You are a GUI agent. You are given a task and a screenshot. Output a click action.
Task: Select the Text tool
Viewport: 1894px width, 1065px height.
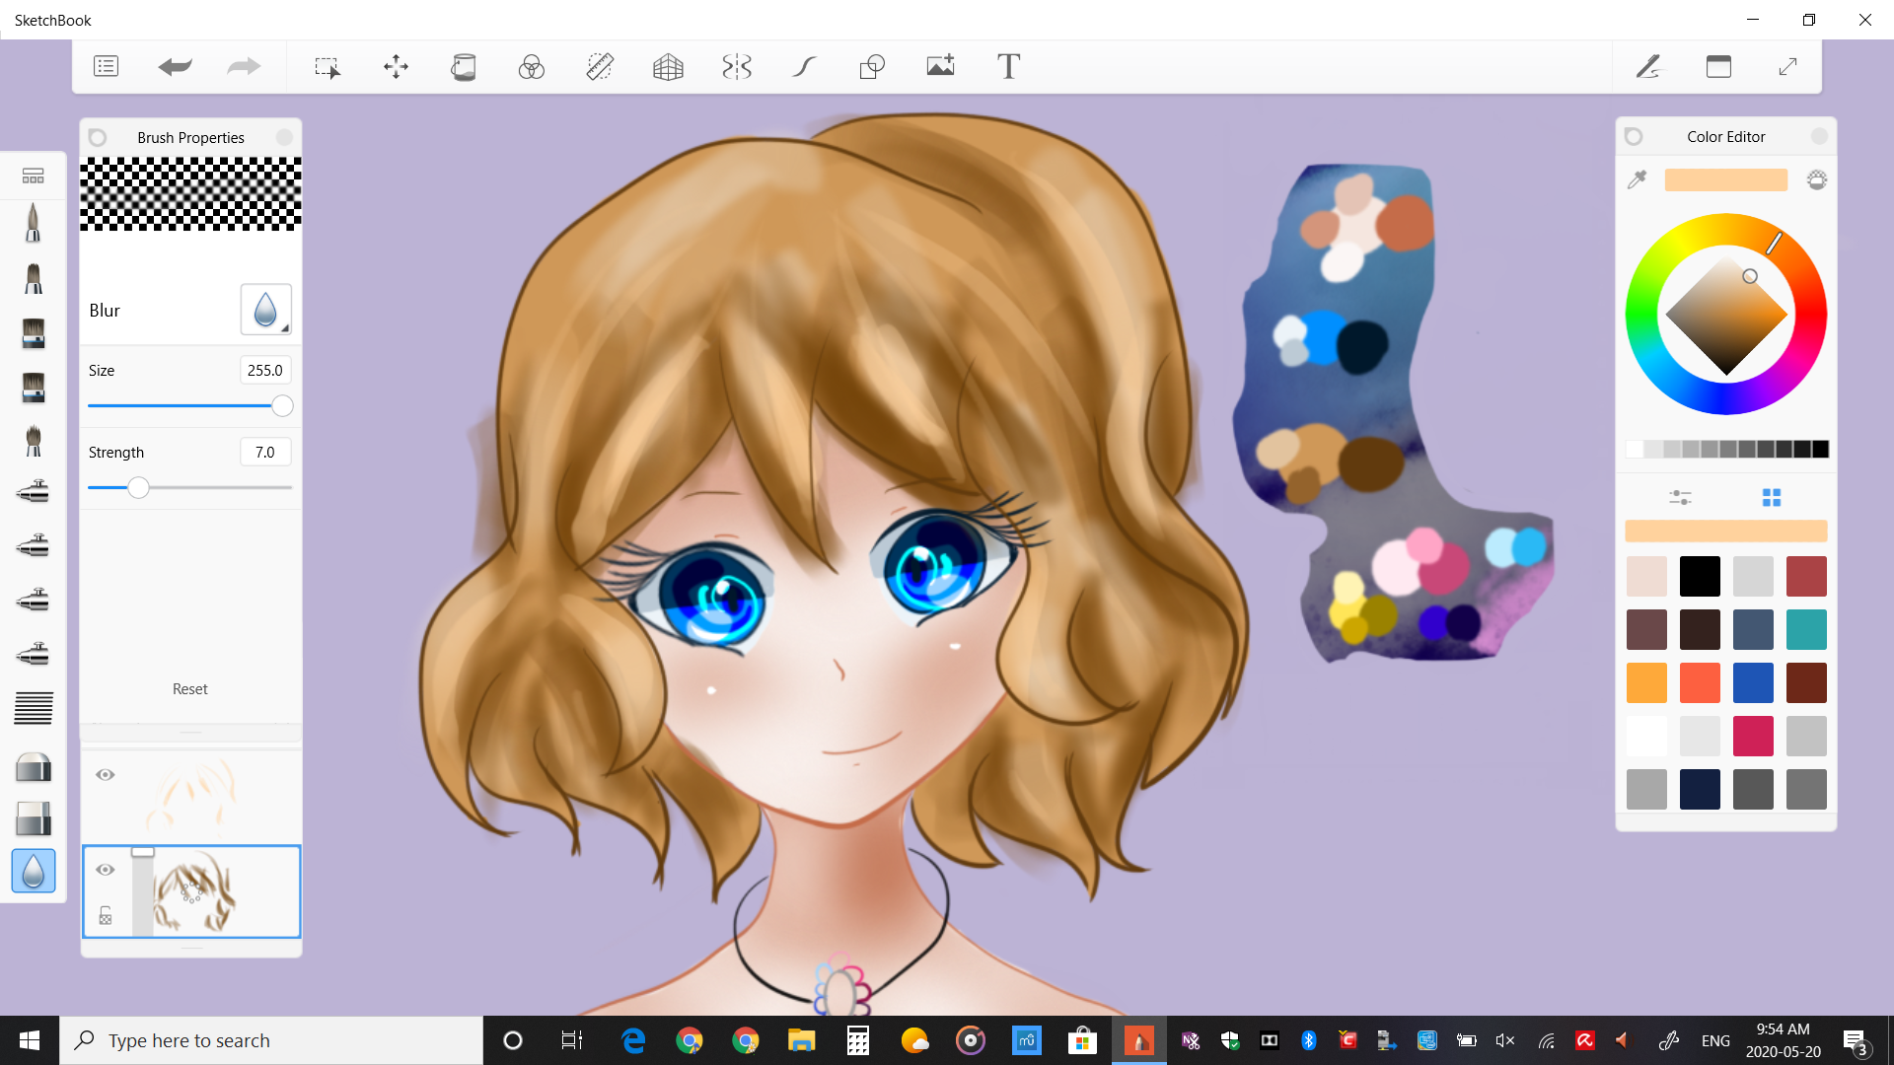pyautogui.click(x=1008, y=66)
